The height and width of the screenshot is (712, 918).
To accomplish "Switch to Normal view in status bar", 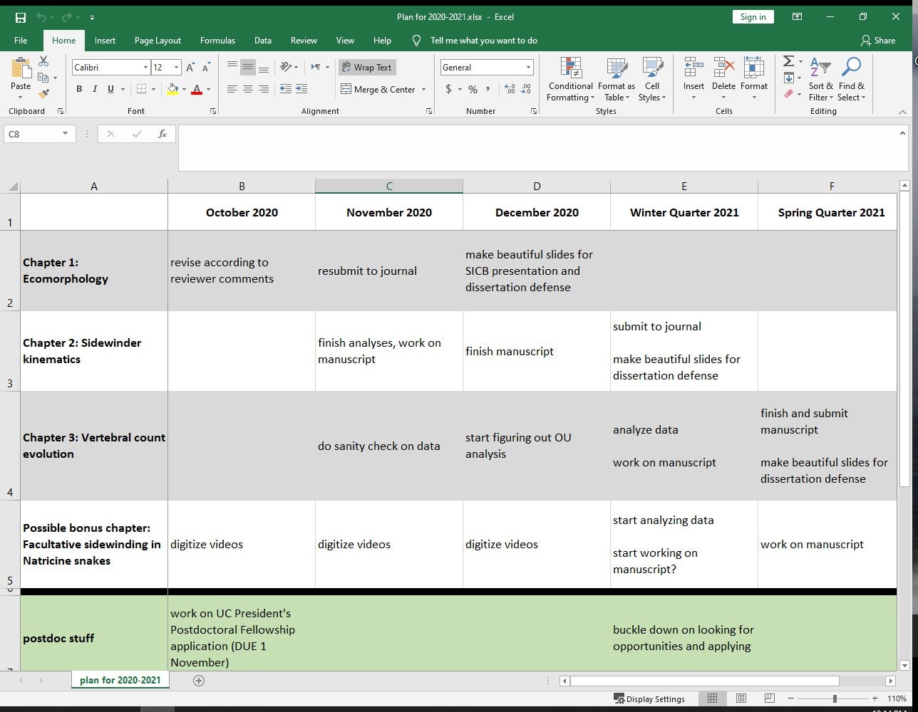I will pos(711,698).
